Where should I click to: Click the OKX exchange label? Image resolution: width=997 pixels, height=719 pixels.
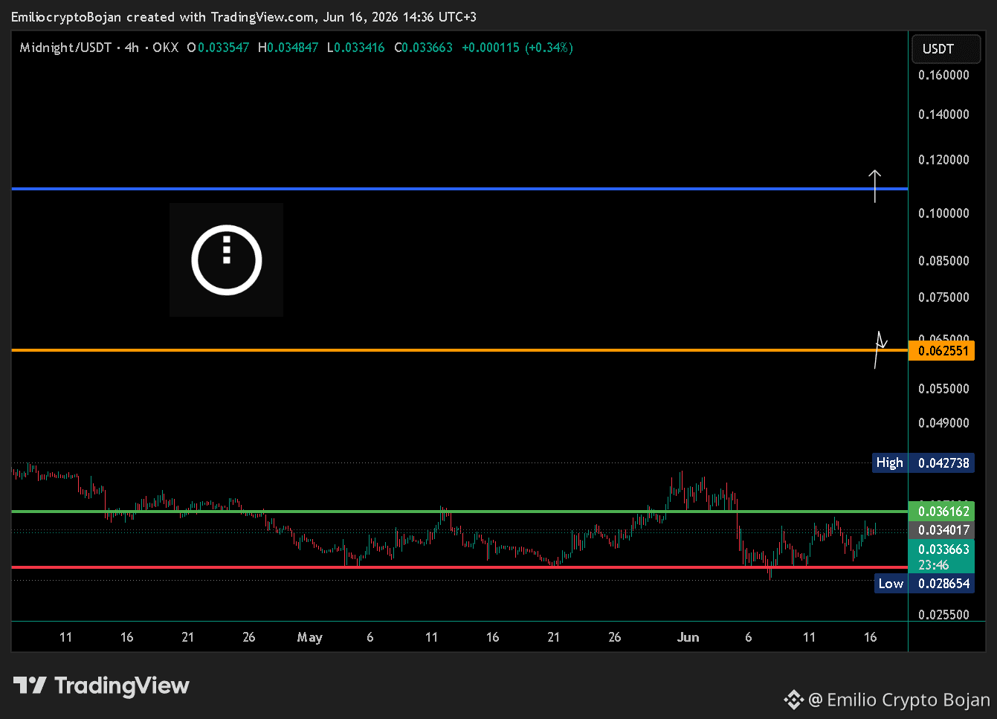point(166,48)
